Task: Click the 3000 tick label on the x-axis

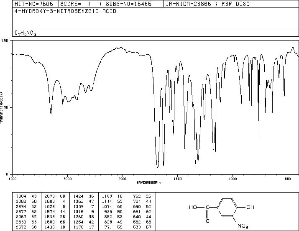Action: [67, 179]
